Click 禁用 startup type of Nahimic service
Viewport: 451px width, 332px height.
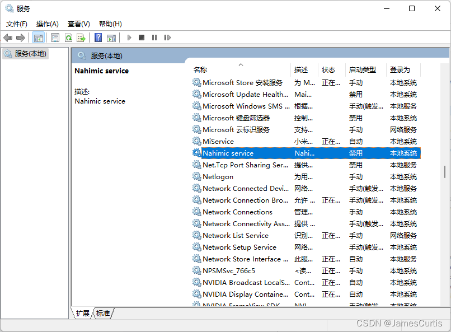click(356, 153)
